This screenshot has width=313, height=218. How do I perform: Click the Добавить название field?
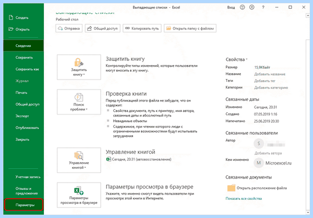tap(270, 74)
